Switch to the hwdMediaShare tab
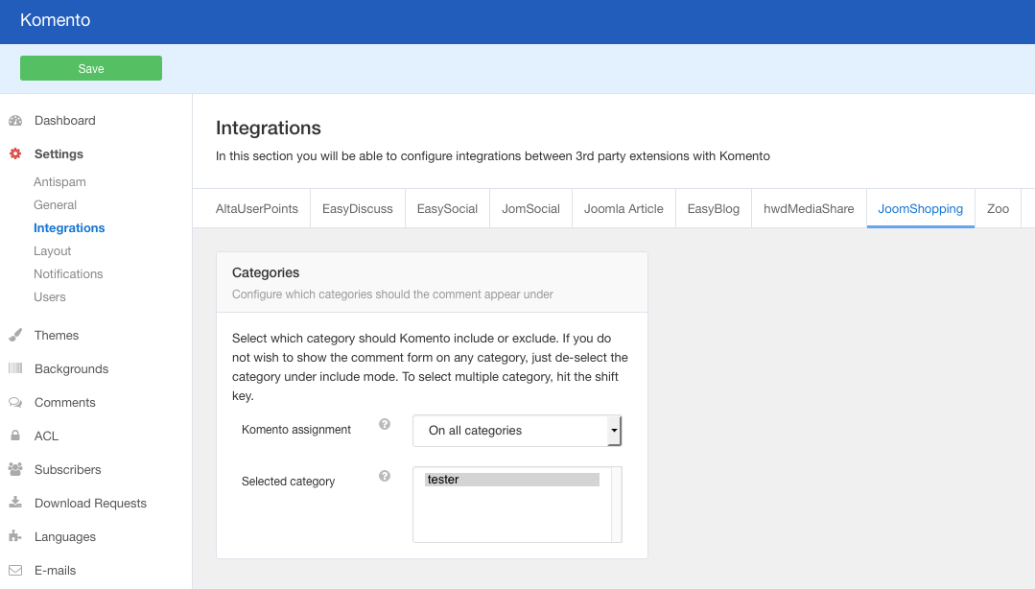1035x589 pixels. (x=809, y=209)
